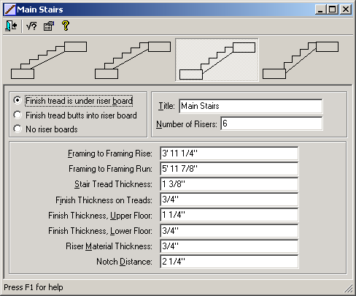Click the Notch Distance field

[x=229, y=262]
